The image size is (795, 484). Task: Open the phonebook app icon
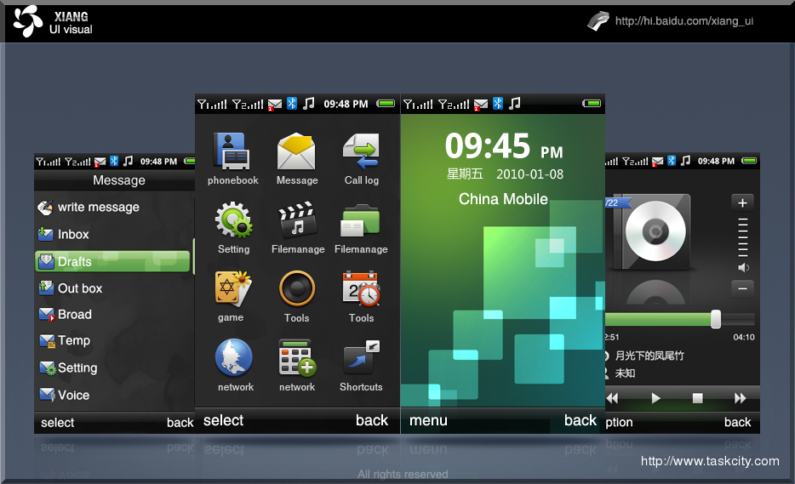(232, 151)
